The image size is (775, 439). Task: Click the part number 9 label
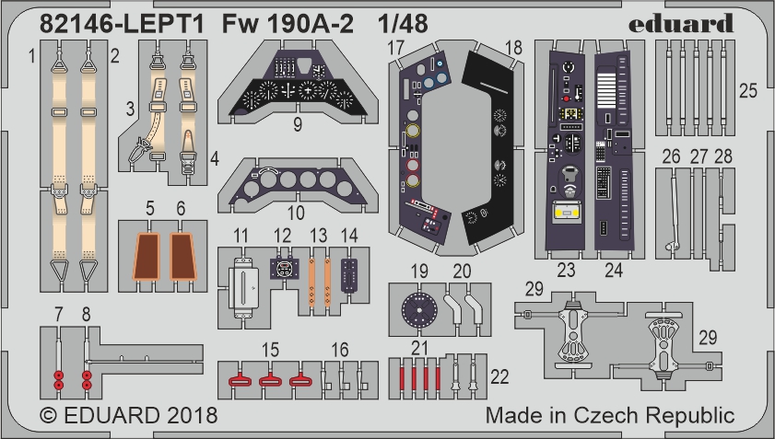[298, 124]
